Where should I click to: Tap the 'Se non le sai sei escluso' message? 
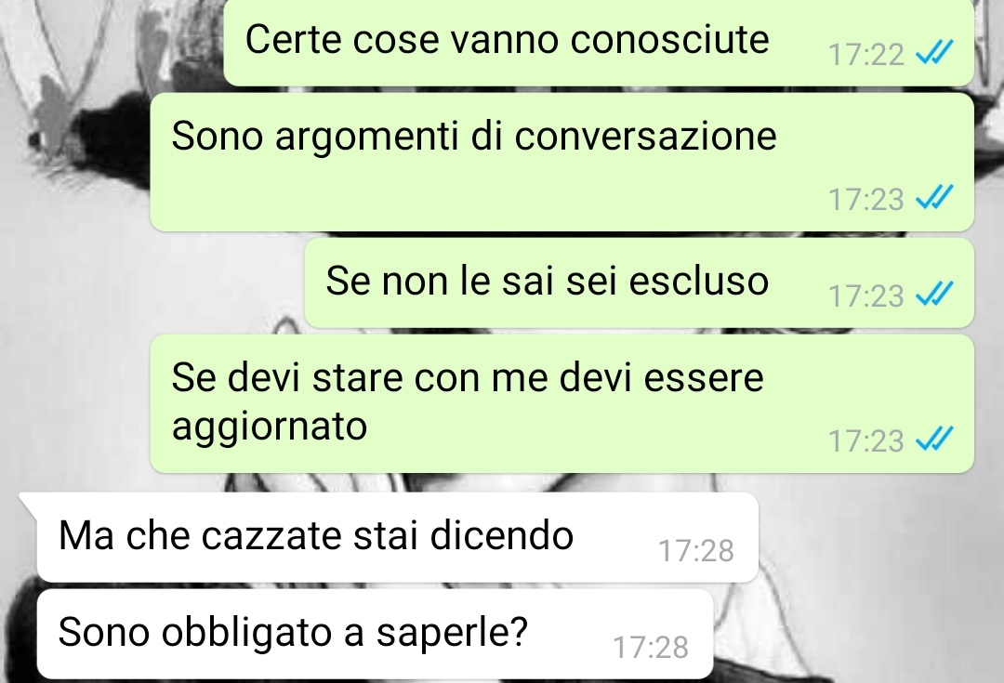[x=639, y=282]
